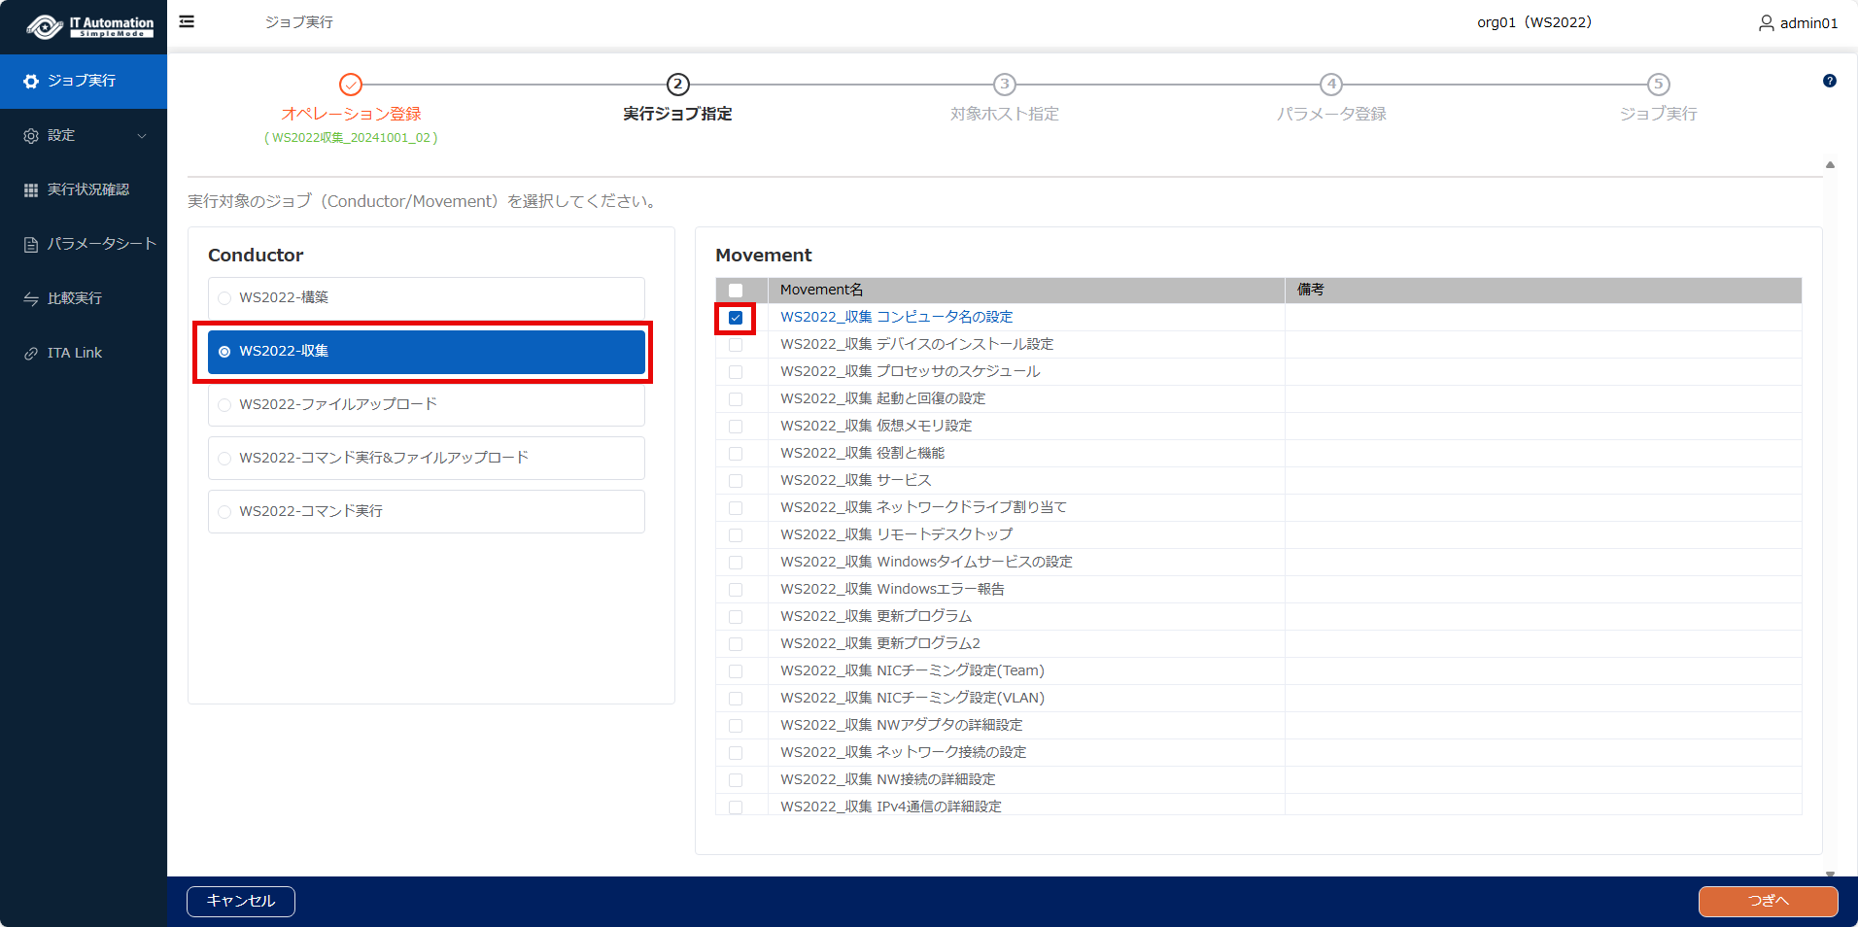Click the キャンセル button

tap(241, 901)
